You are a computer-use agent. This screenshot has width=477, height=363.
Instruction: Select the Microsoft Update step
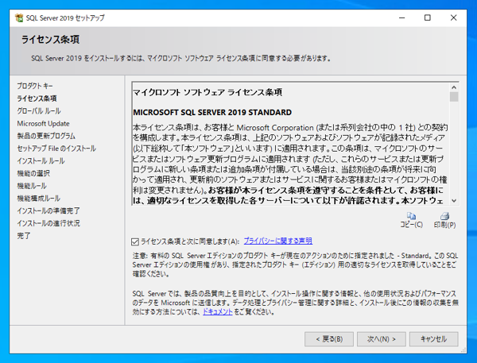pyautogui.click(x=43, y=123)
